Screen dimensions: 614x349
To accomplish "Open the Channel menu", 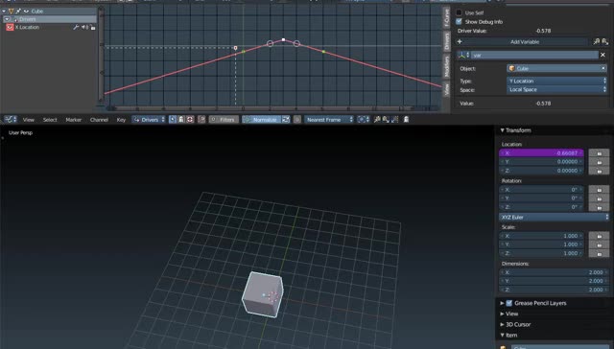I will (x=99, y=120).
